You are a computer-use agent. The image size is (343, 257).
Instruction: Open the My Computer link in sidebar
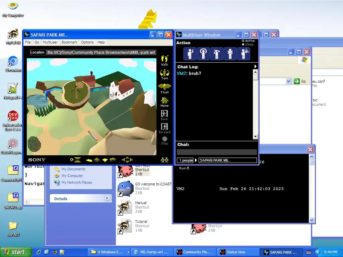72,176
